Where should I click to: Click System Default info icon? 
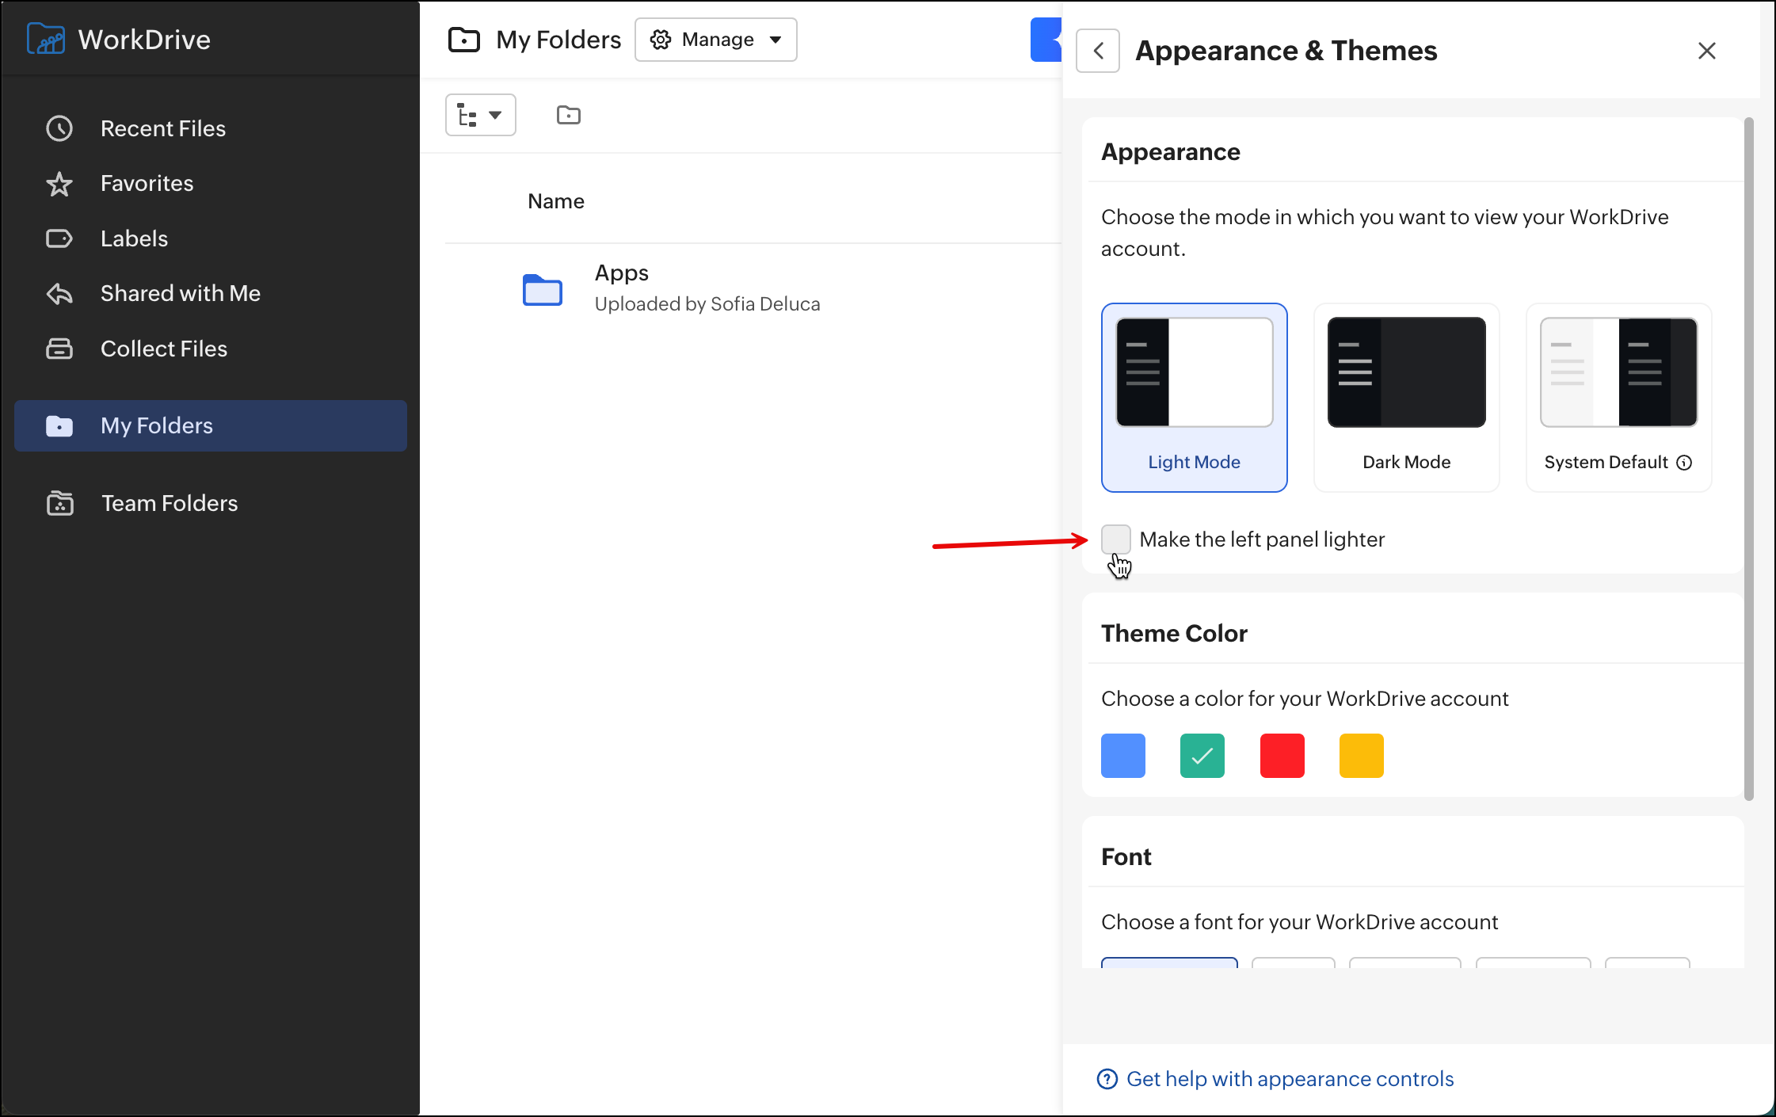click(x=1685, y=463)
